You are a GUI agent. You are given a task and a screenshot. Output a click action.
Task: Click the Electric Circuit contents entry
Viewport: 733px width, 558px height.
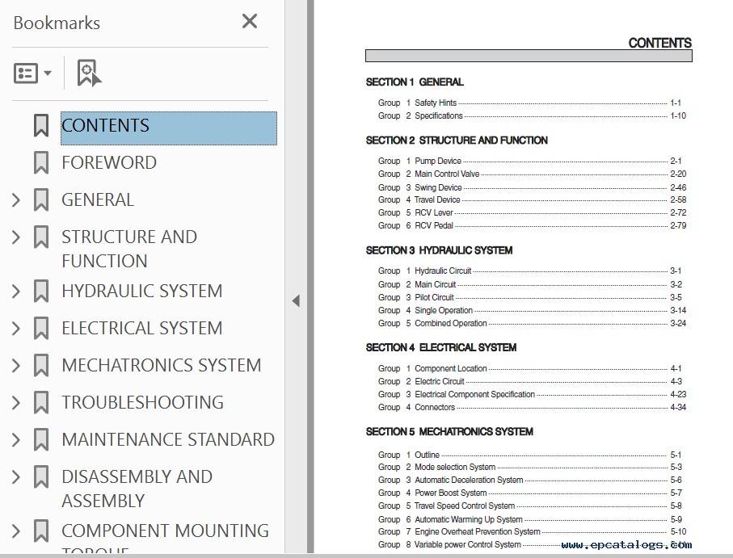coord(532,381)
